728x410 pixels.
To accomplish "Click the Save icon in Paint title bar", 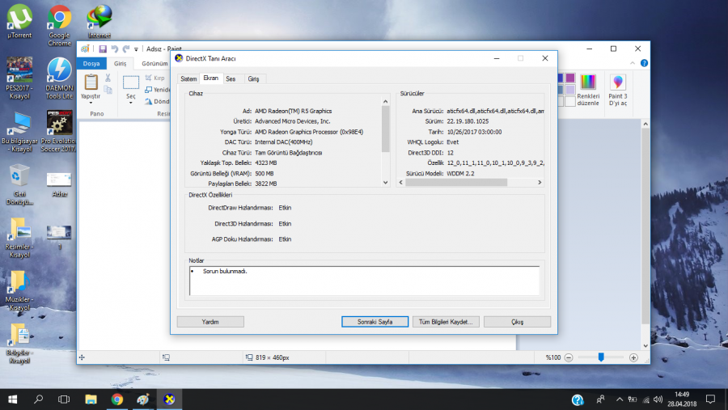I will [x=103, y=49].
